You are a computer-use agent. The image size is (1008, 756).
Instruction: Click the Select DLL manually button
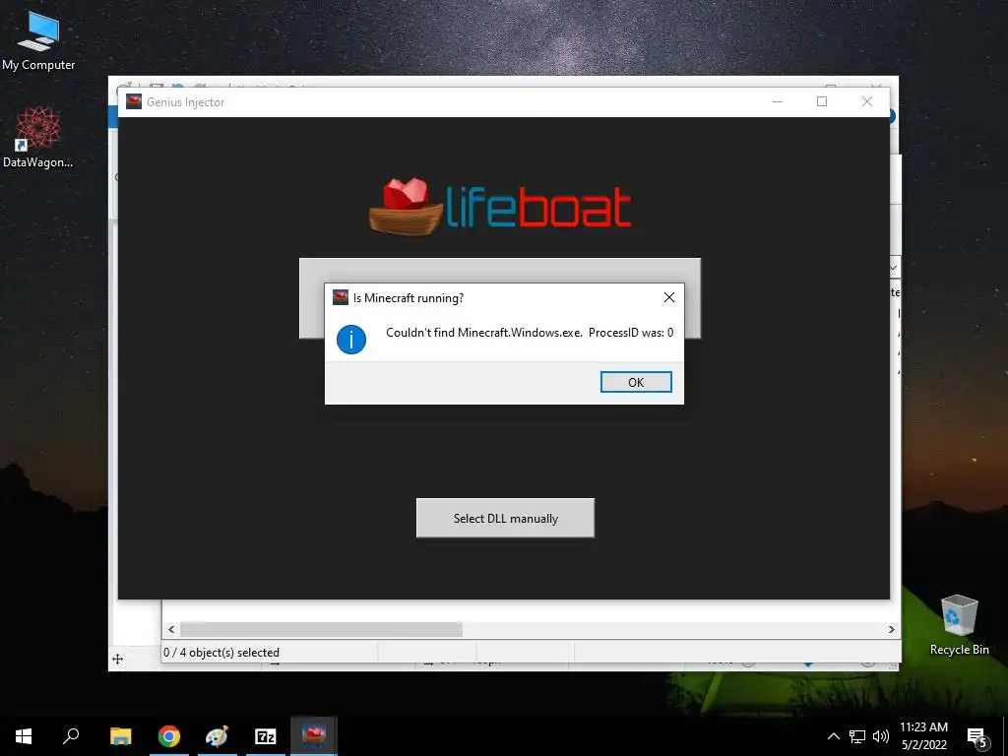click(x=505, y=518)
